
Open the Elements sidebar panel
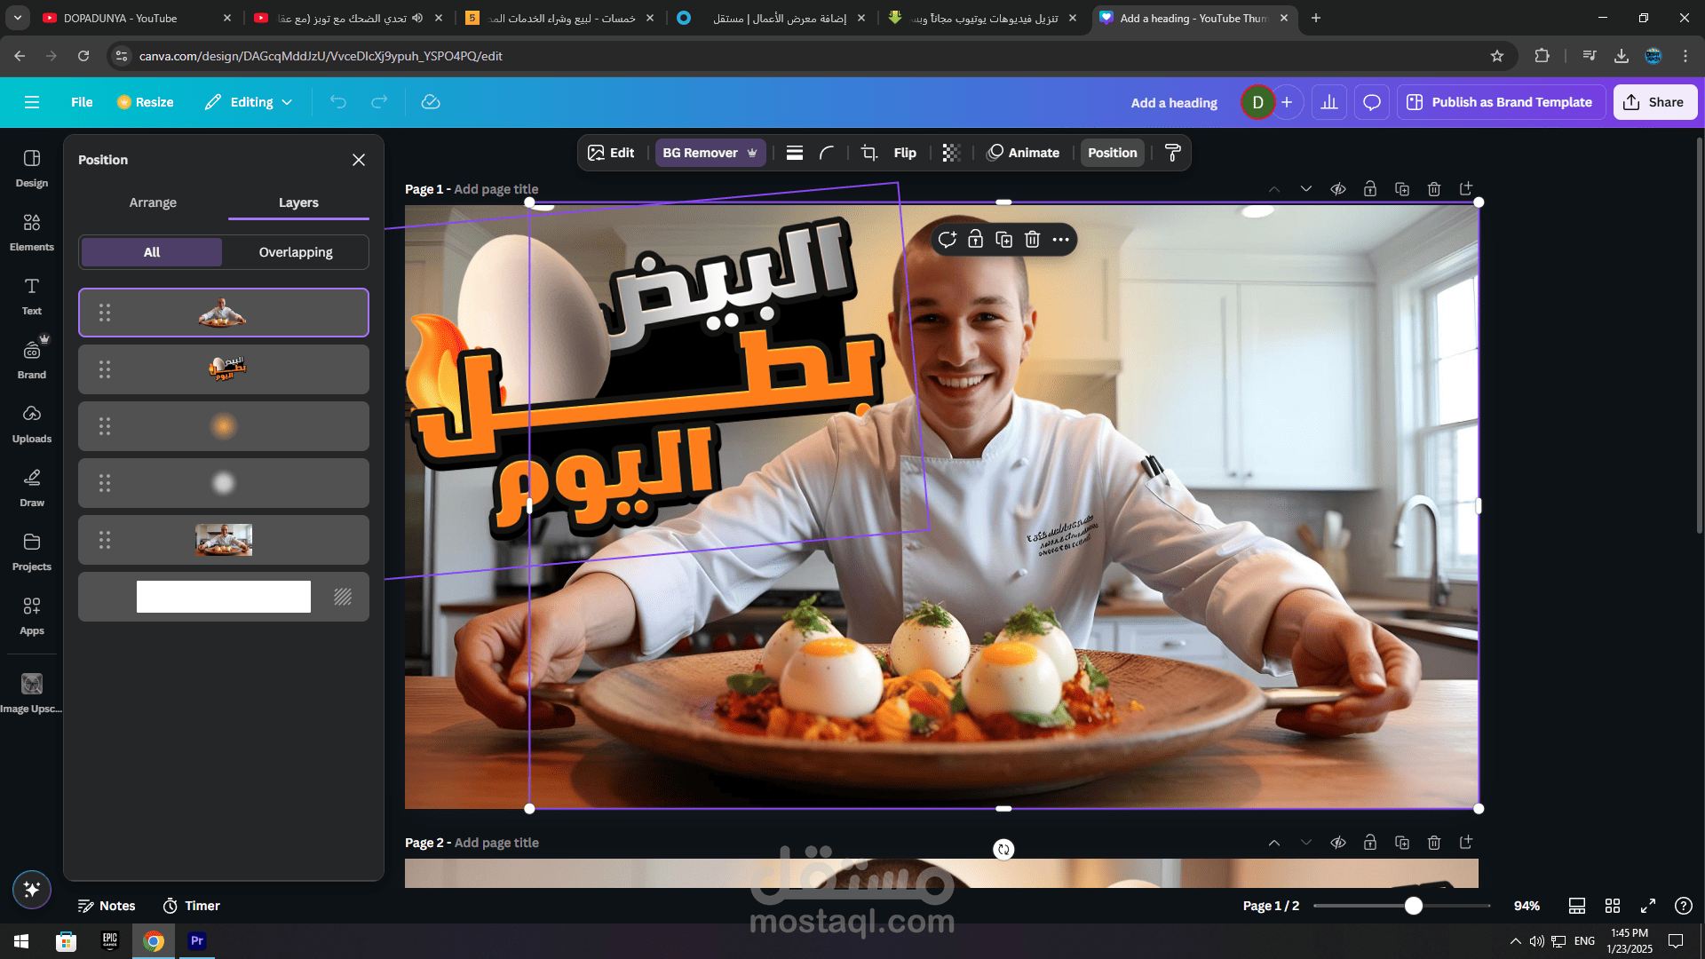(32, 233)
